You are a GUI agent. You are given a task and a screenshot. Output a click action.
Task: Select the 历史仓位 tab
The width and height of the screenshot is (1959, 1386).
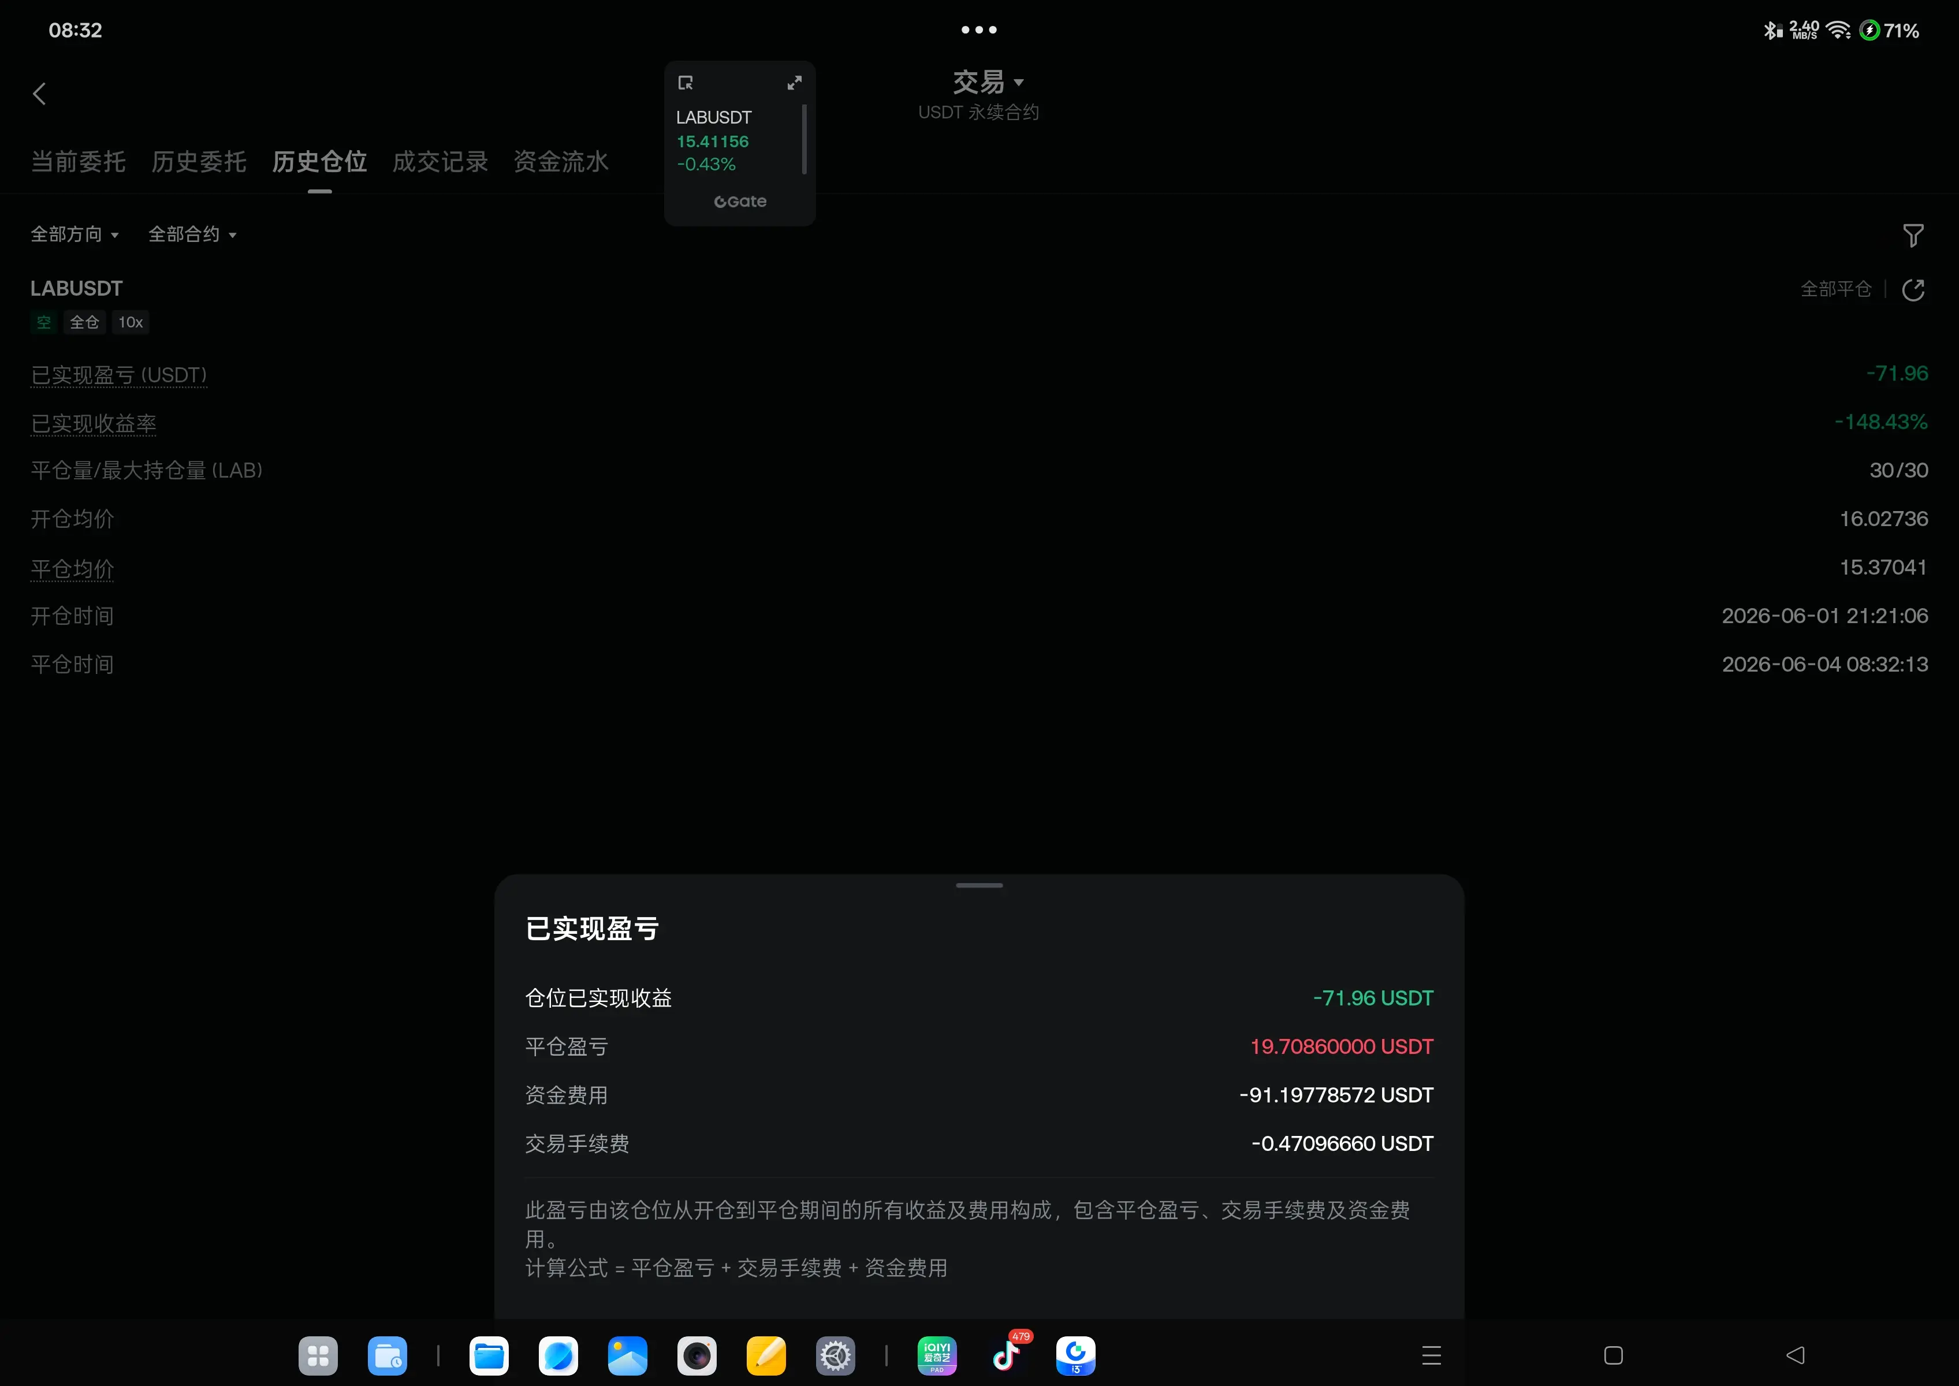[319, 161]
